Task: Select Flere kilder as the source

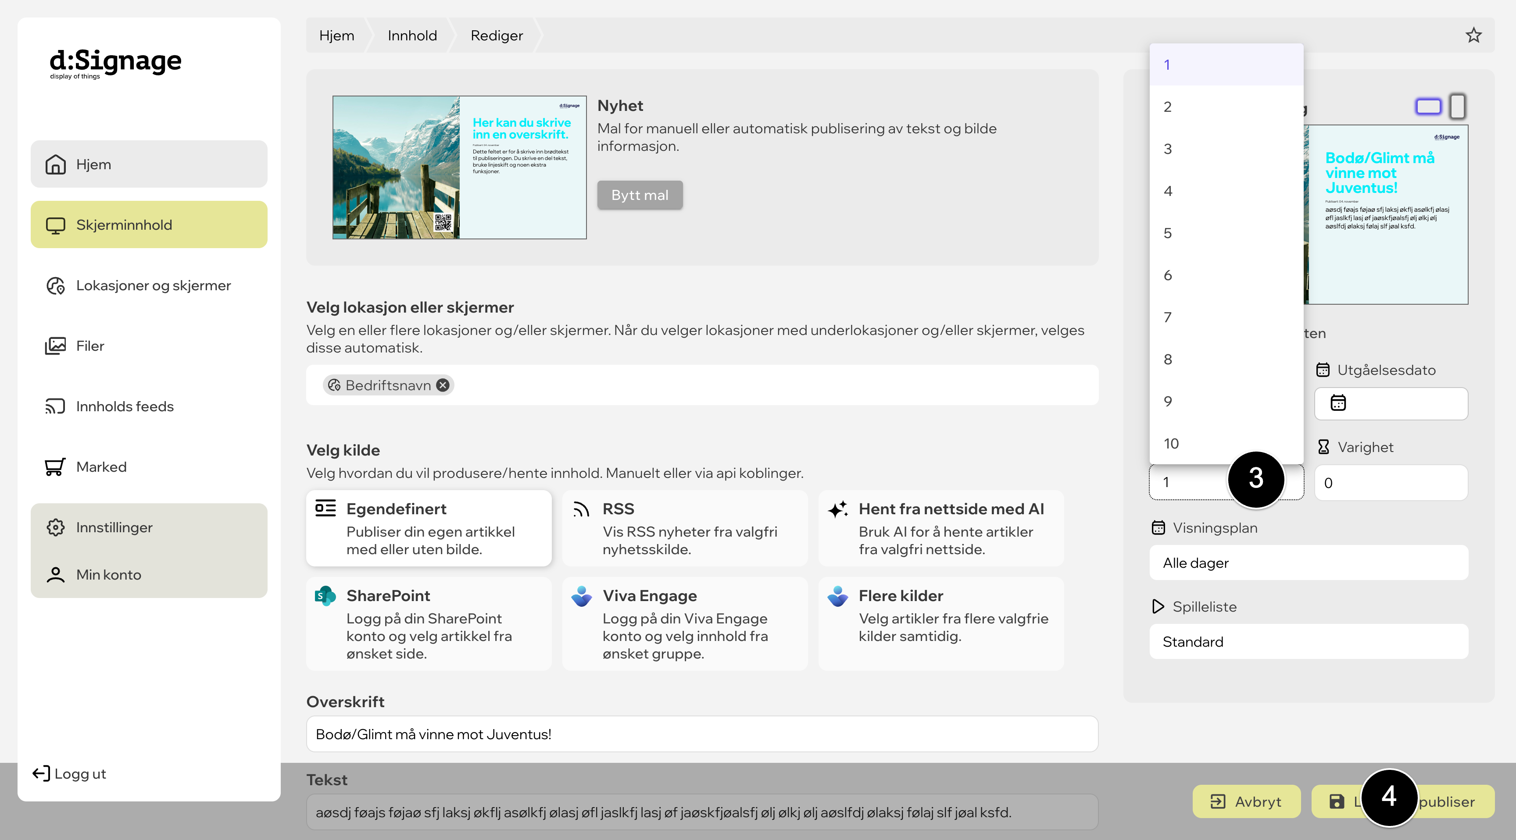Action: click(x=941, y=624)
